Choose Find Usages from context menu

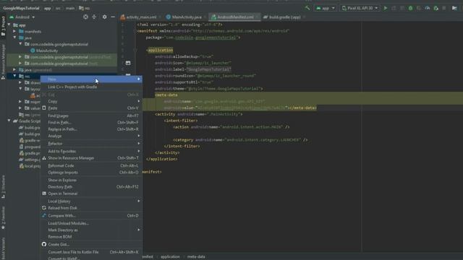point(91,116)
